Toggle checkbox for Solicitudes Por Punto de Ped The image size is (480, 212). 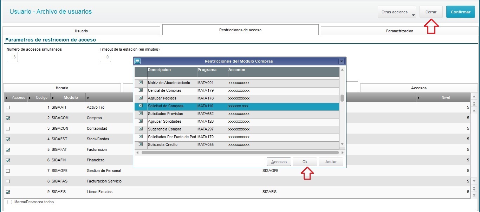(141, 137)
